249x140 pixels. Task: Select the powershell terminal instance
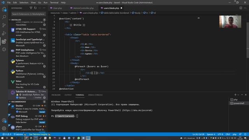[238, 103]
